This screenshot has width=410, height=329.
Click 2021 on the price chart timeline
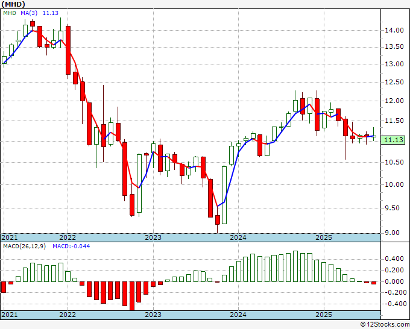tap(10, 237)
